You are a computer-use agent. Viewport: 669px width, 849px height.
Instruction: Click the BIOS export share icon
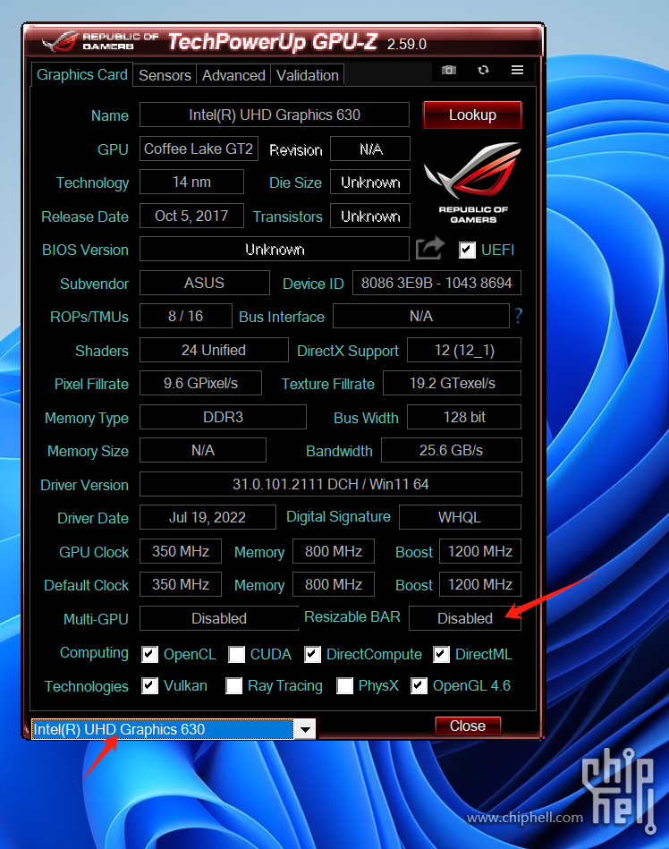430,249
